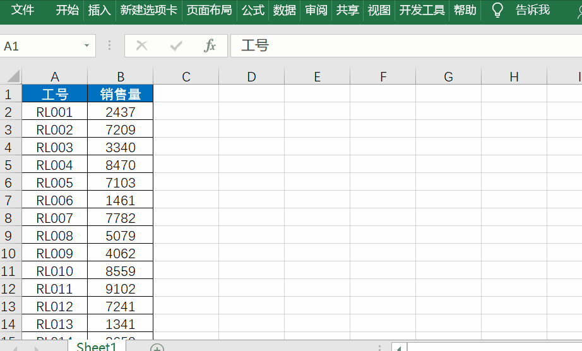Click the 告诉我 search box
This screenshot has height=351, width=582.
(533, 9)
